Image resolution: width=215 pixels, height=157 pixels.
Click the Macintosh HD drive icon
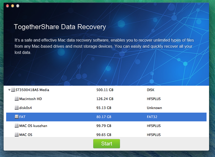click(16, 99)
